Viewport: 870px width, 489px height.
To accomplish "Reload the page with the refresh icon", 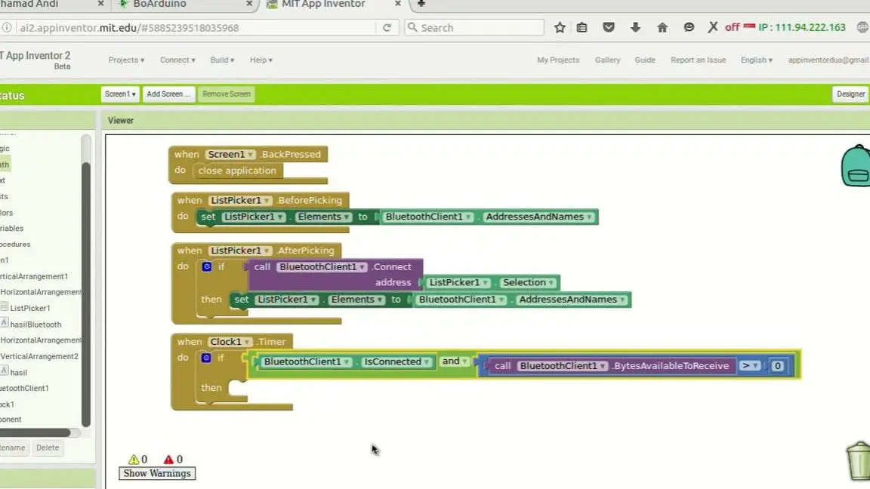I will 387,28.
